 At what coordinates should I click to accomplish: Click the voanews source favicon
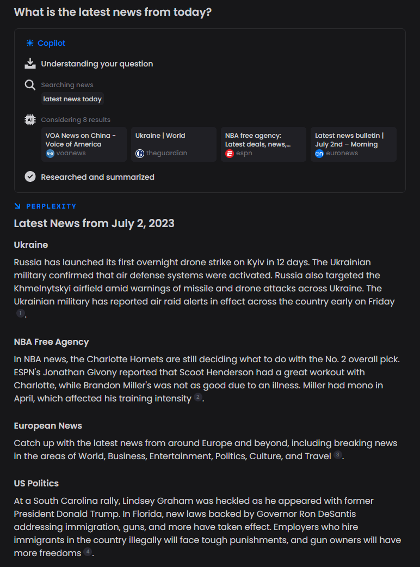pyautogui.click(x=50, y=154)
